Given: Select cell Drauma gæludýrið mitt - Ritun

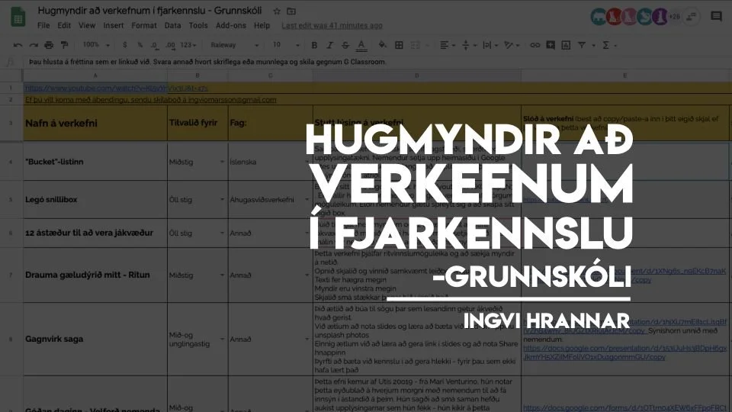Looking at the screenshot, I should (x=95, y=275).
